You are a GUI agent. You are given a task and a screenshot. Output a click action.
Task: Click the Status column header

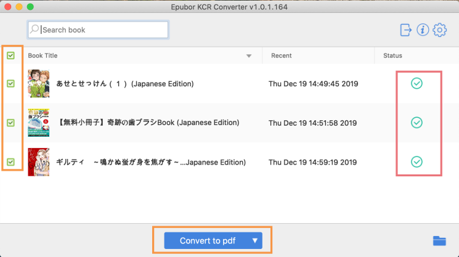[392, 55]
